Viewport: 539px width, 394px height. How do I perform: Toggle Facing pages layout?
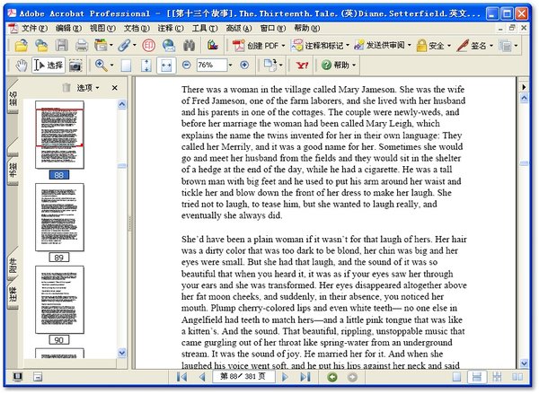tap(517, 377)
